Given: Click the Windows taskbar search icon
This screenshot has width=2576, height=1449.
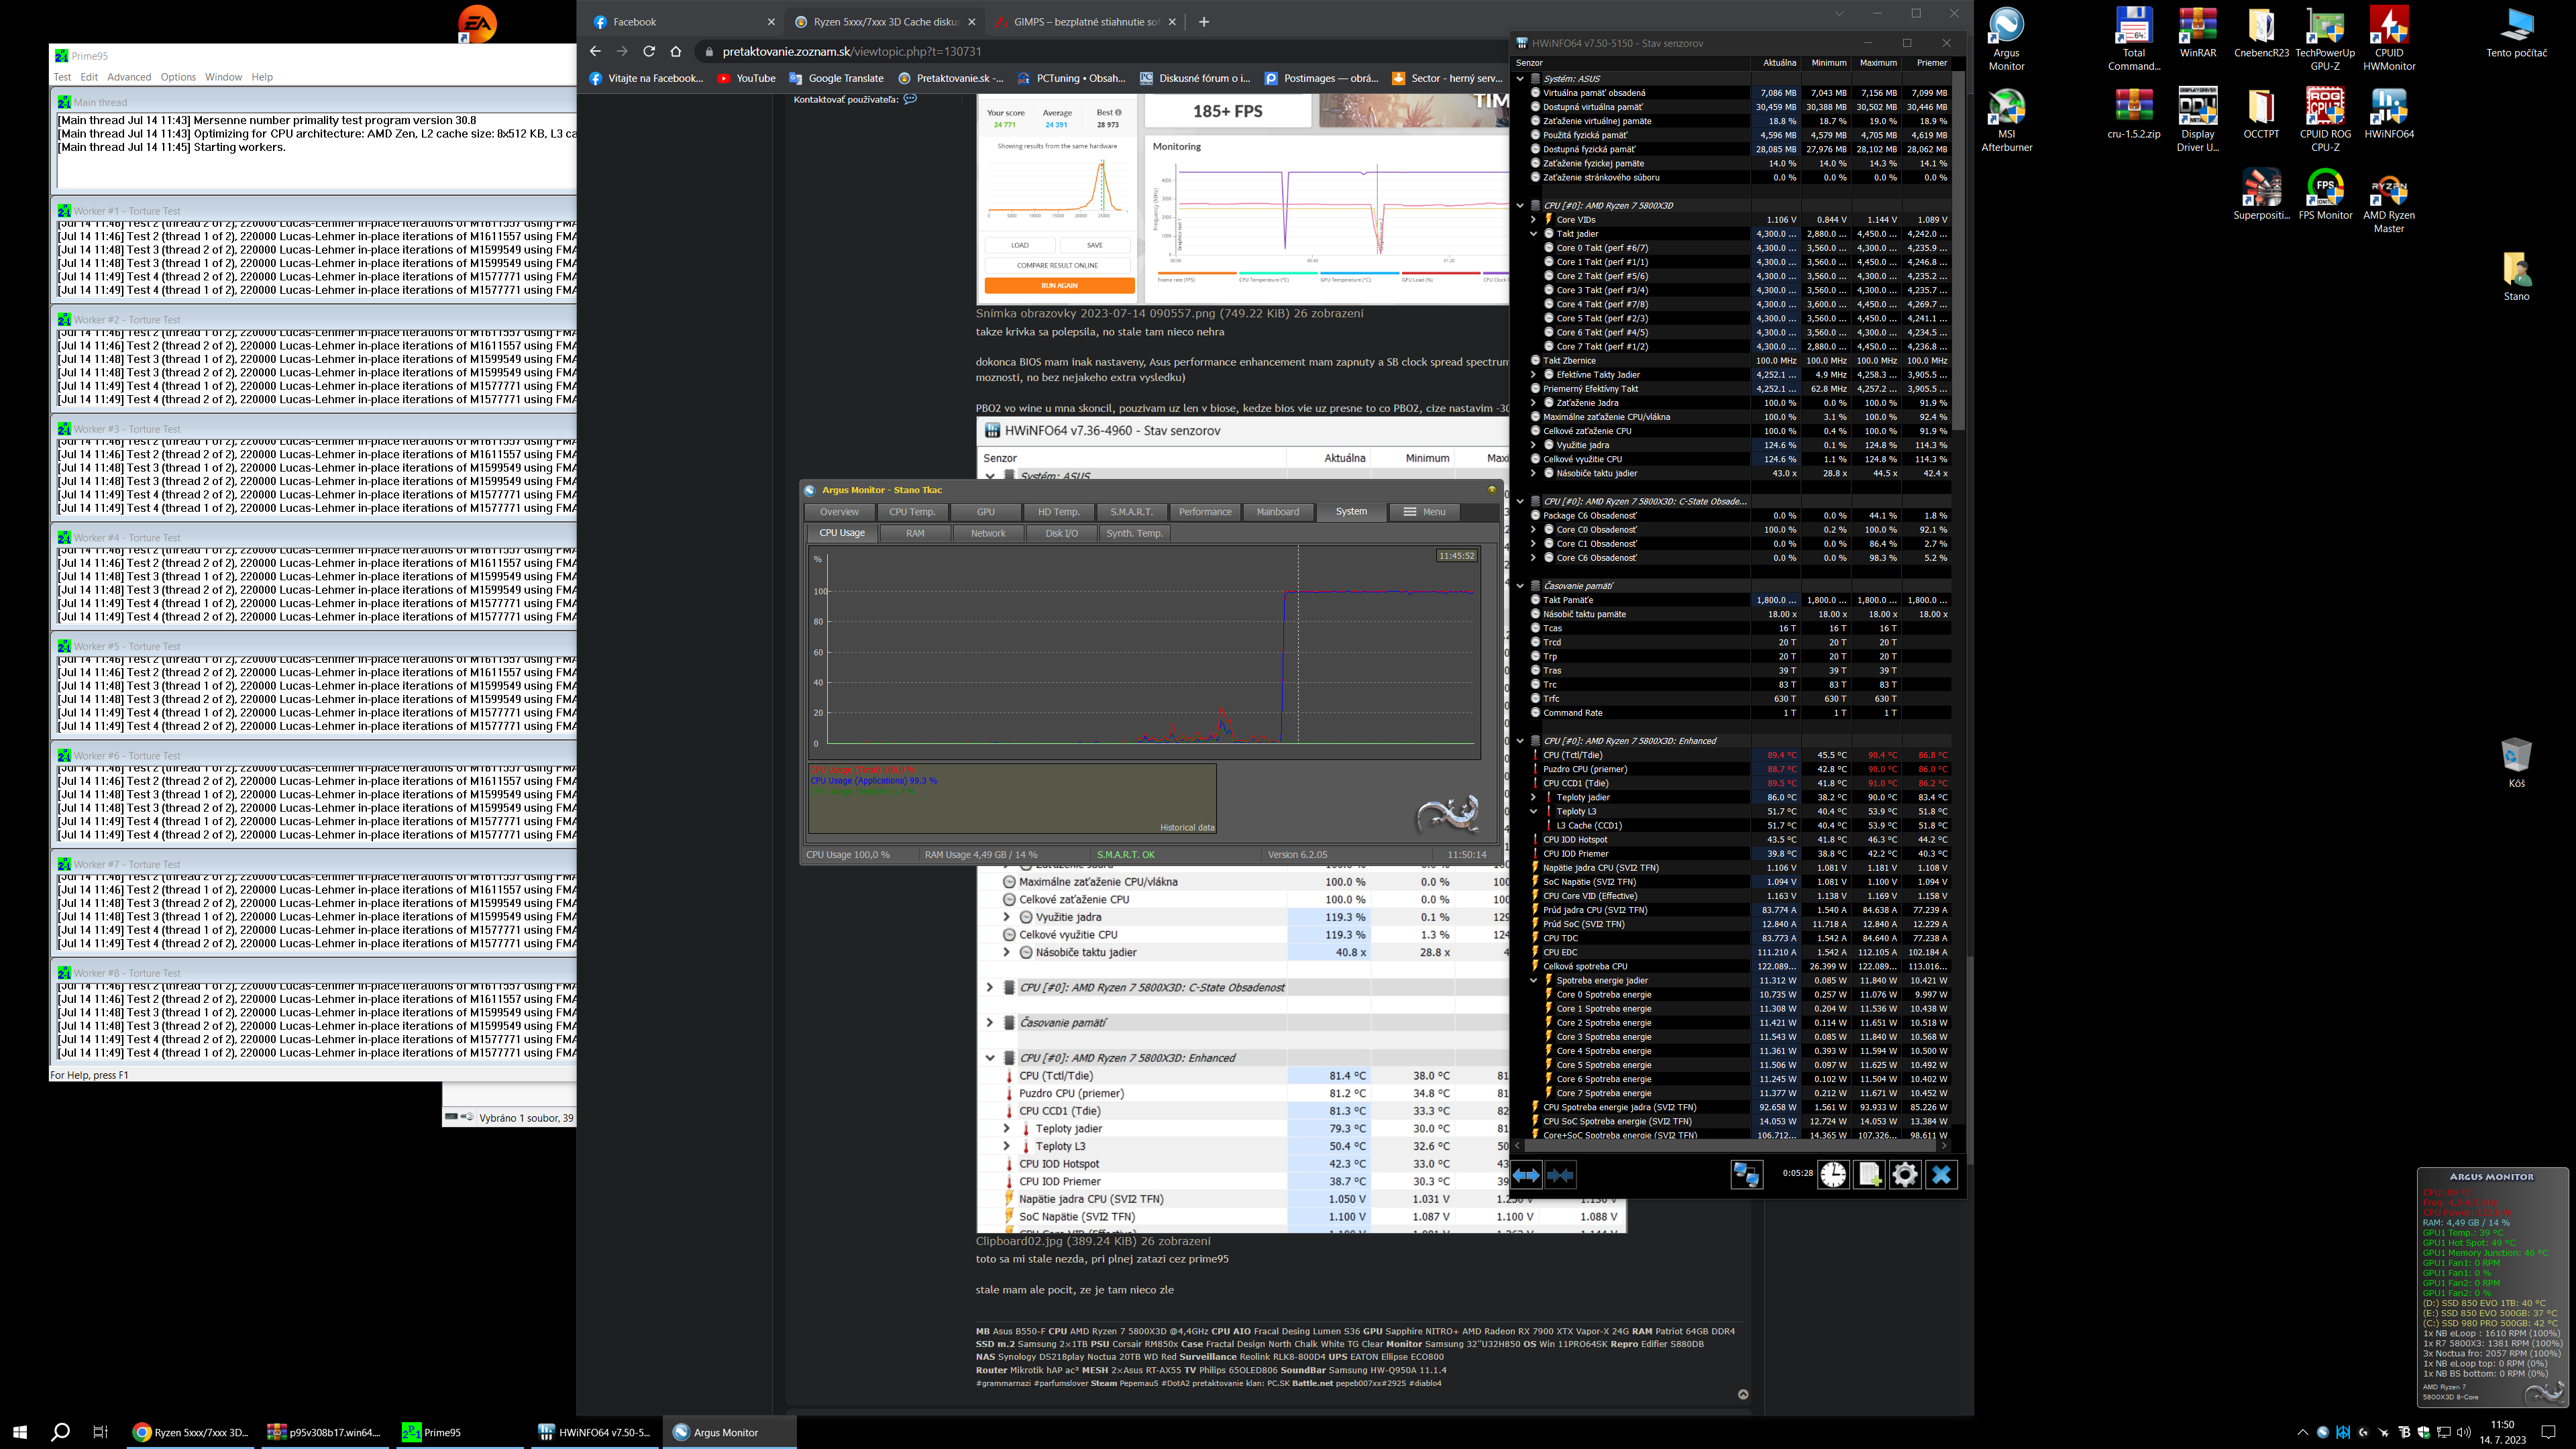Looking at the screenshot, I should tap(60, 1432).
